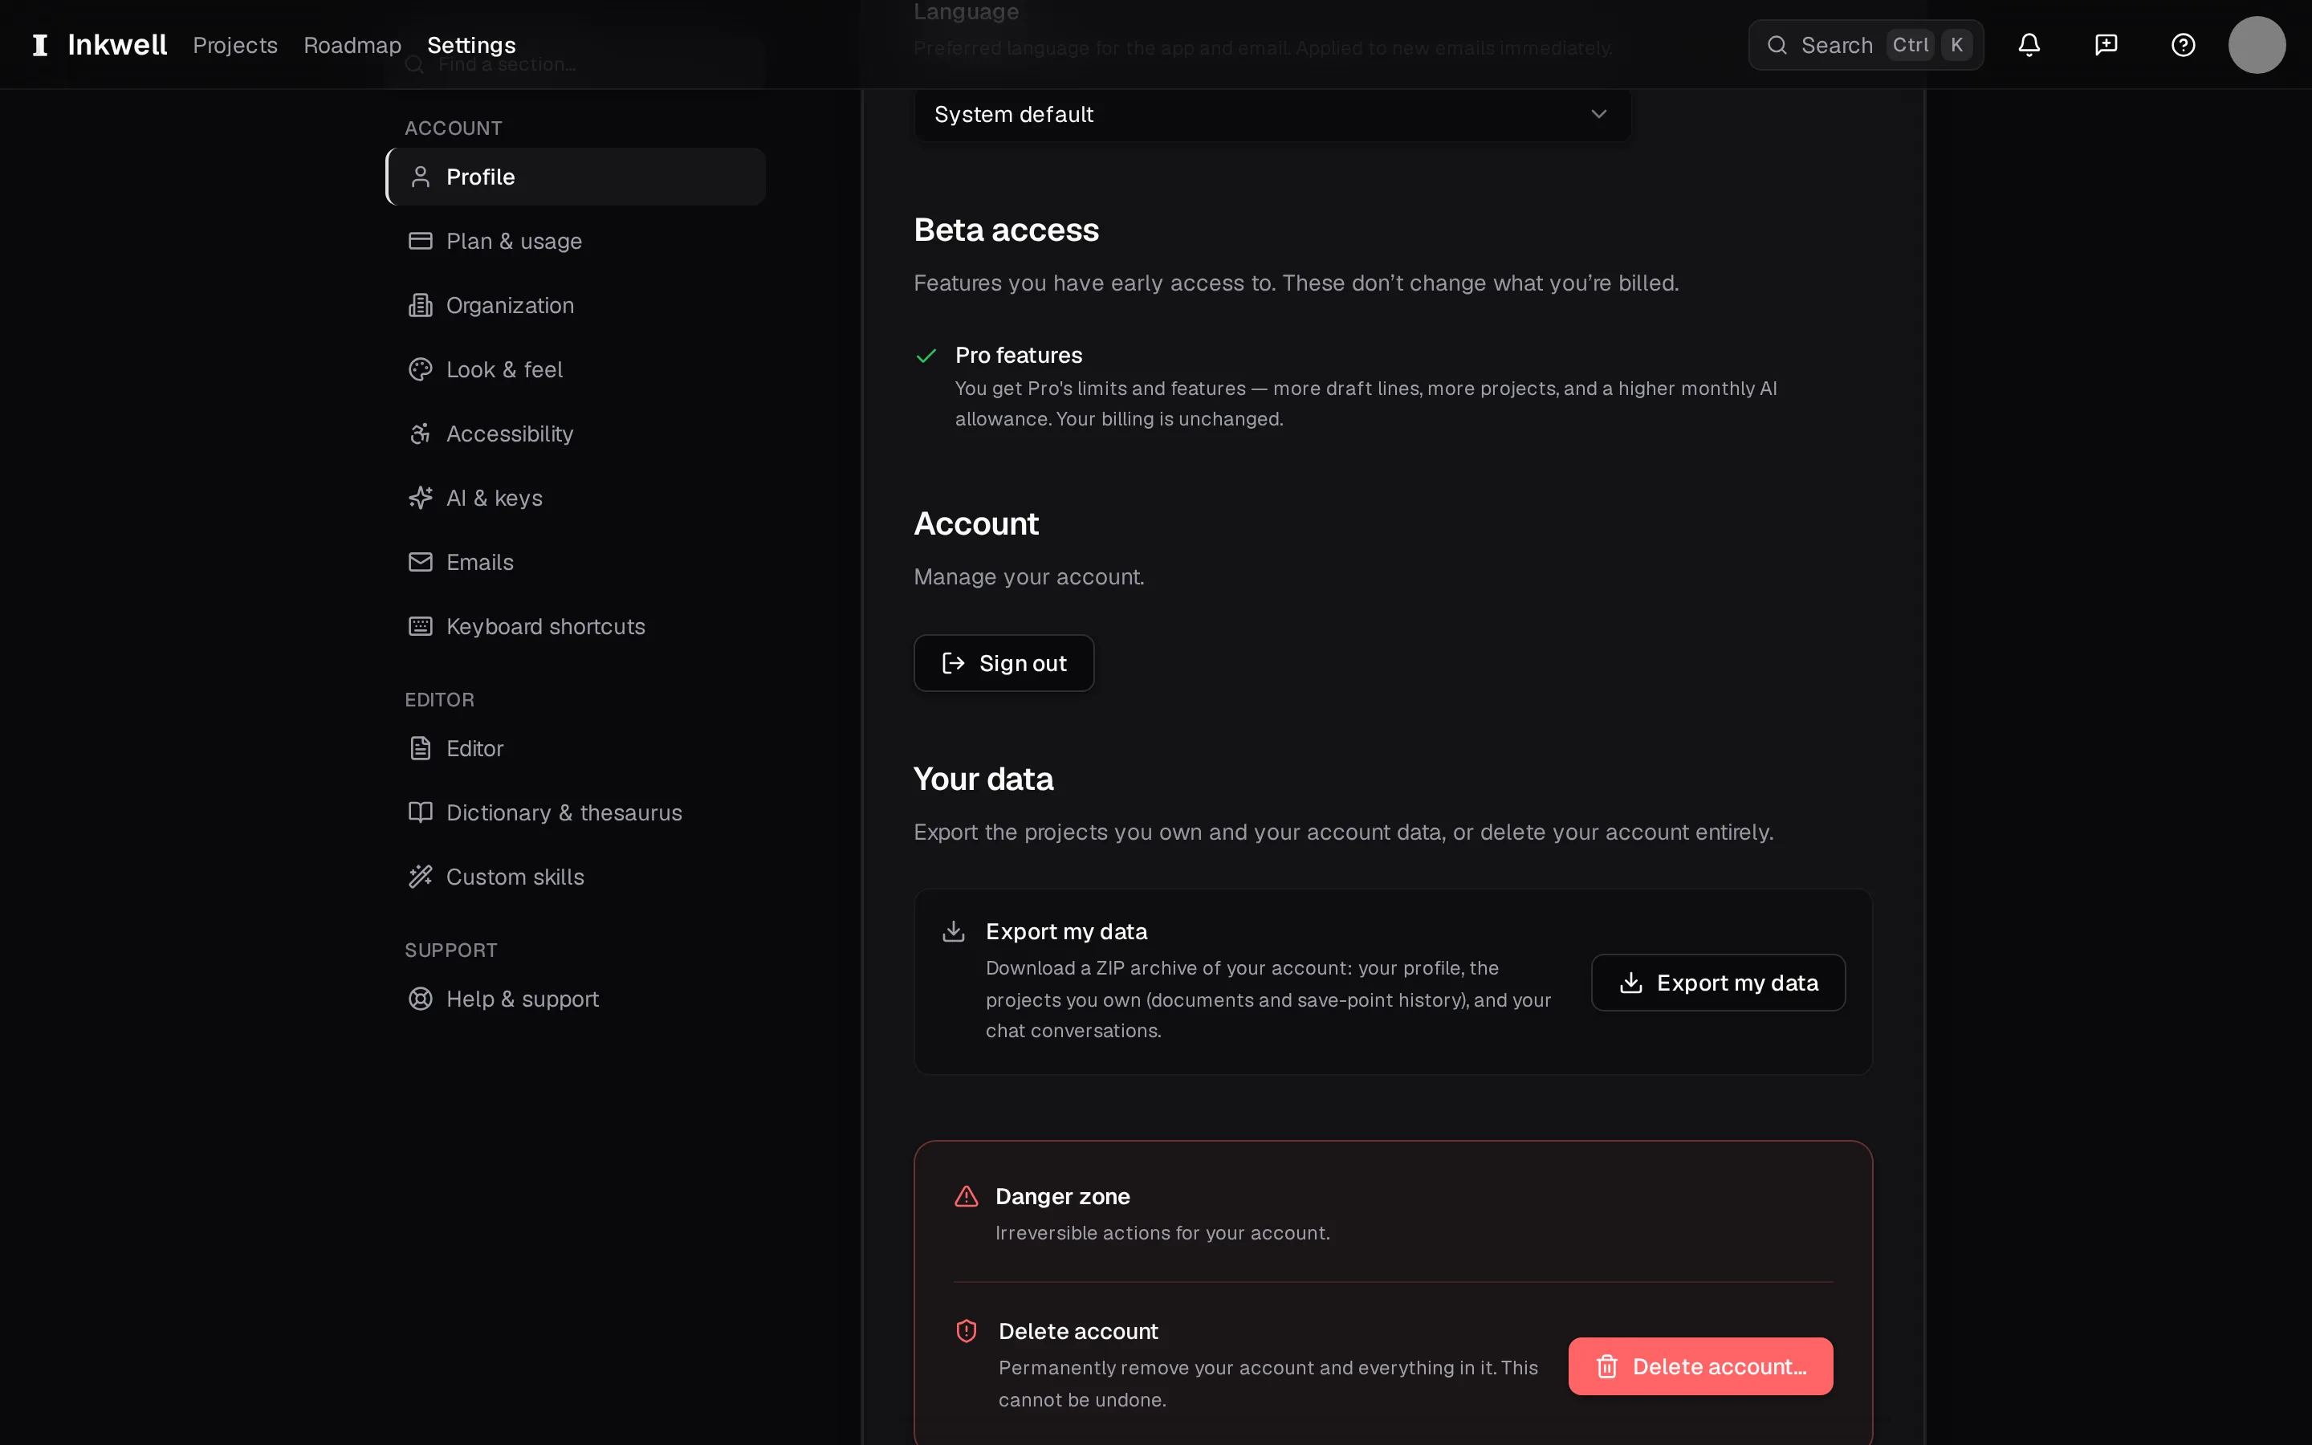Switch to Look & feel settings
Image resolution: width=2312 pixels, height=1445 pixels.
(576, 369)
